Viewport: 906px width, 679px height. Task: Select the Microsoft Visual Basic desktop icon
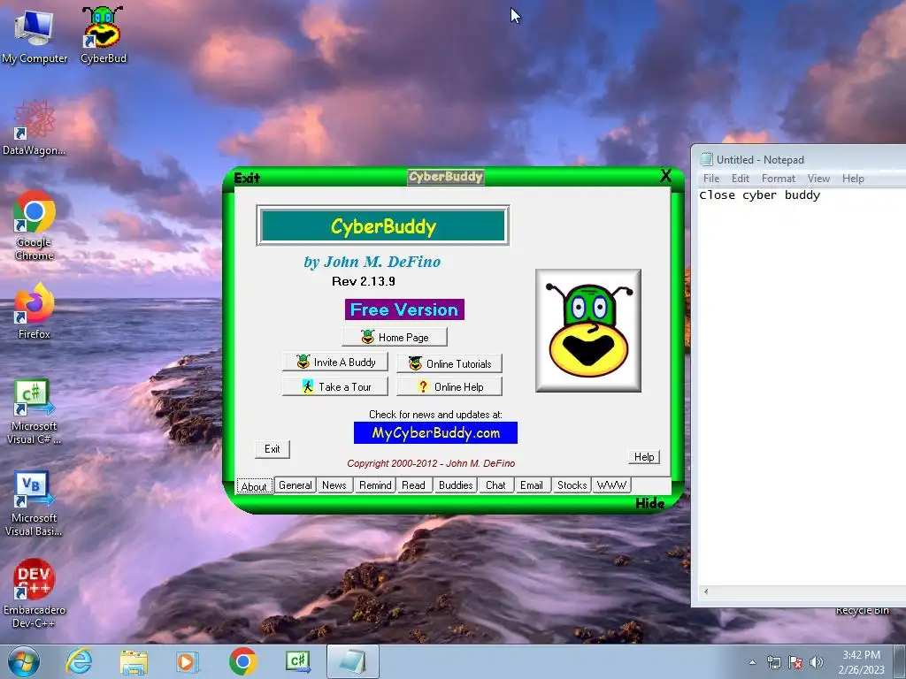point(35,503)
